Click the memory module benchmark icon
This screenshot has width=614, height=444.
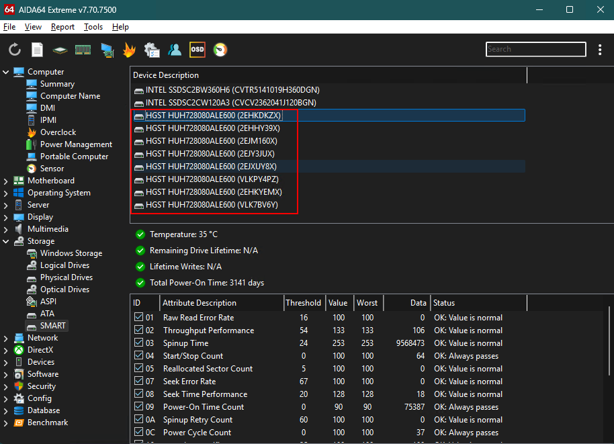pyautogui.click(x=83, y=50)
